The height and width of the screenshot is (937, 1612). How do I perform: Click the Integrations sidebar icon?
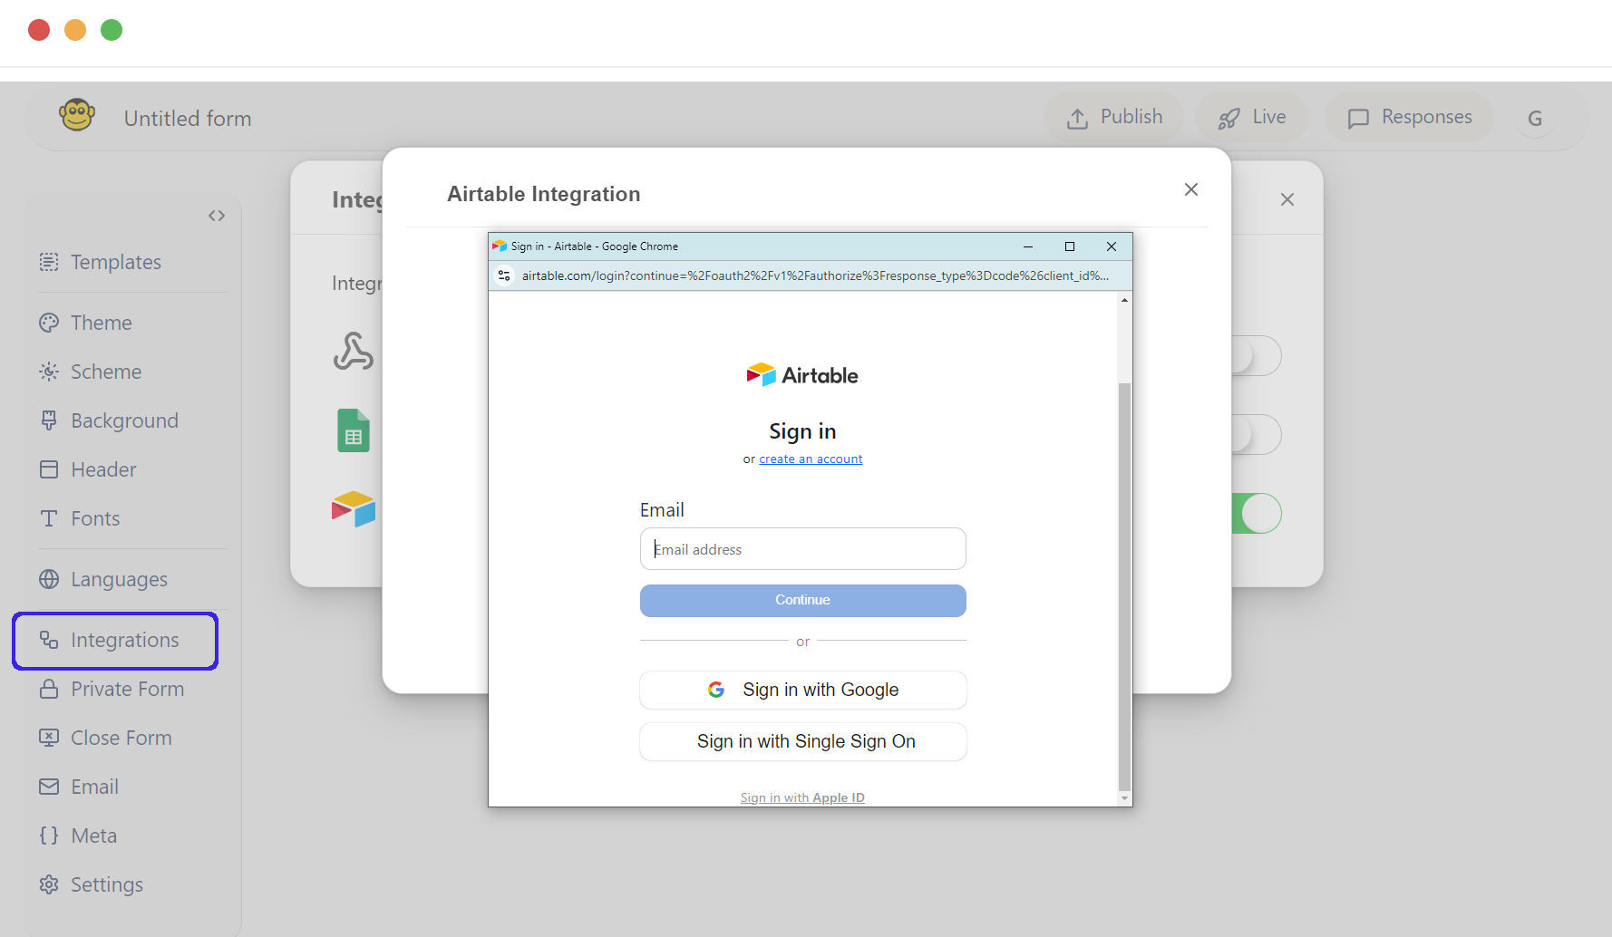49,640
